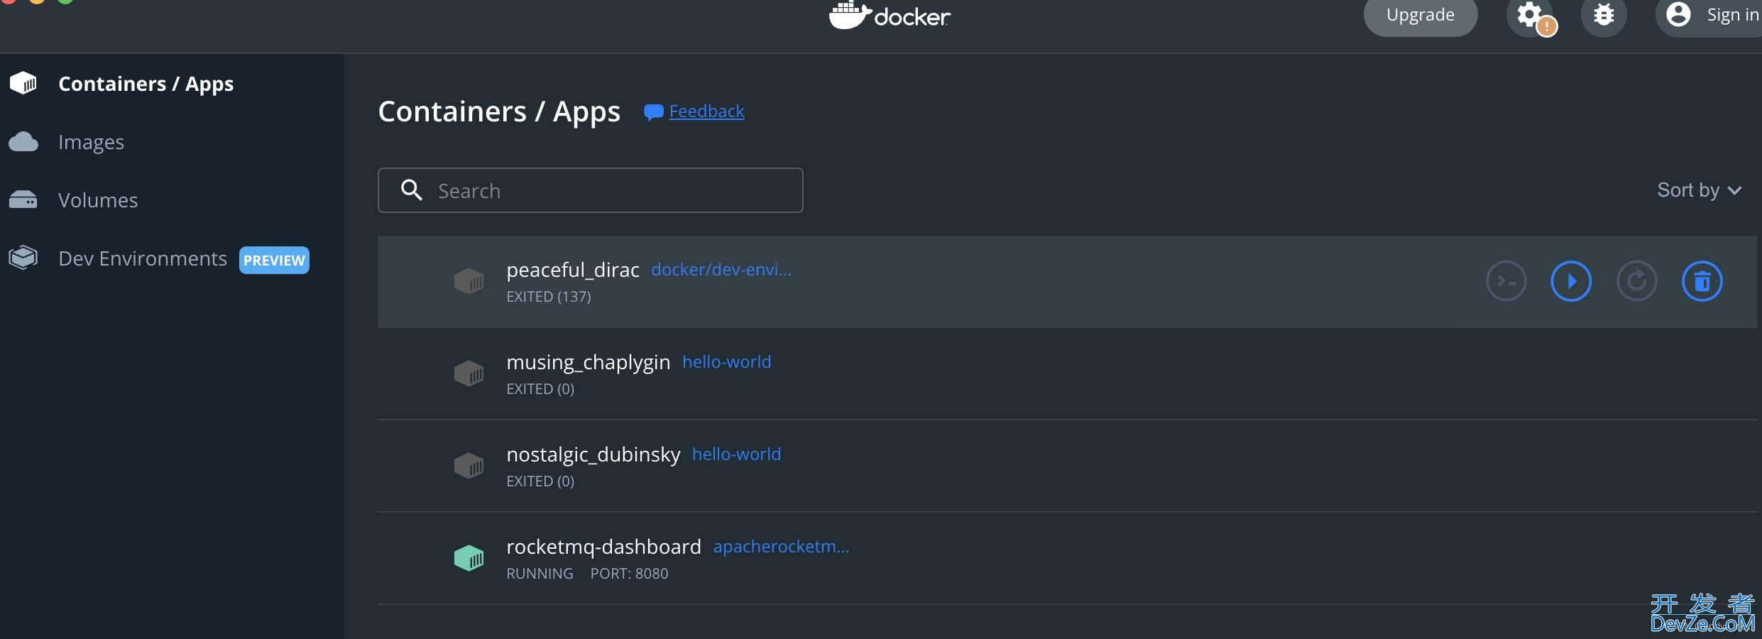Image resolution: width=1762 pixels, height=639 pixels.
Task: Click the PORT: 8080 text
Action: point(630,574)
